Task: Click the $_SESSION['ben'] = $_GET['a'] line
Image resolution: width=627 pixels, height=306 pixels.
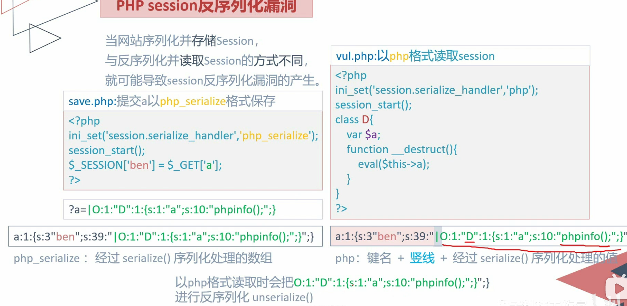Action: pyautogui.click(x=145, y=165)
